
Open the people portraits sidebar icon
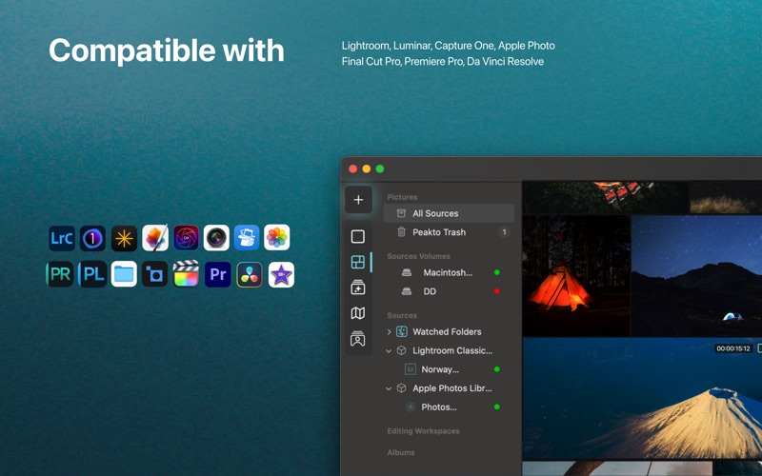click(358, 339)
